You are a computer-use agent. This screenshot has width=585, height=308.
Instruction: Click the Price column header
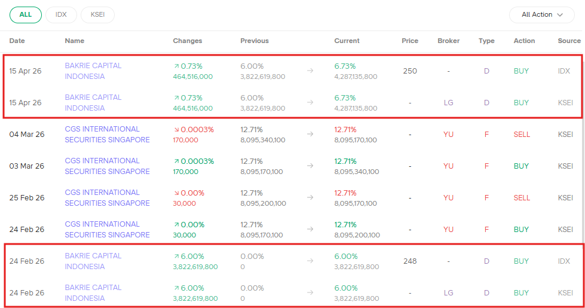click(410, 41)
